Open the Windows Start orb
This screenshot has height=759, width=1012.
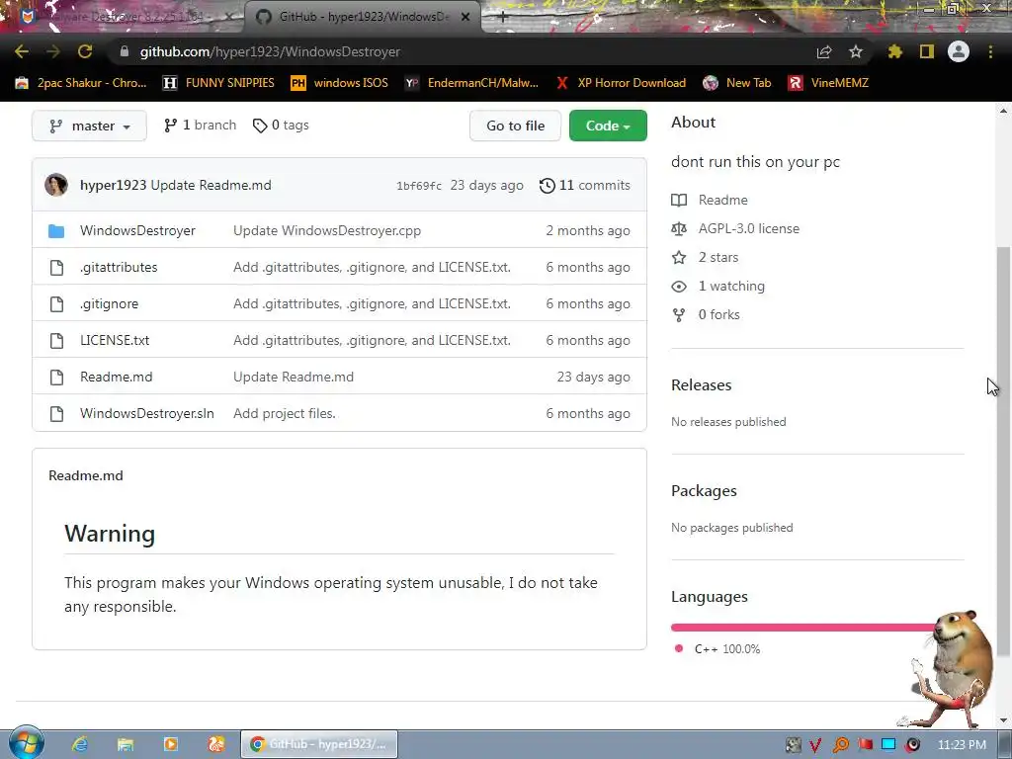tap(26, 743)
